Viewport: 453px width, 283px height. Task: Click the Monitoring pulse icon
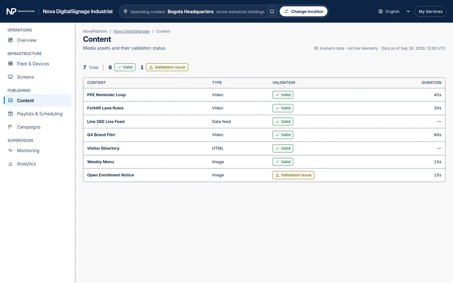pyautogui.click(x=10, y=150)
